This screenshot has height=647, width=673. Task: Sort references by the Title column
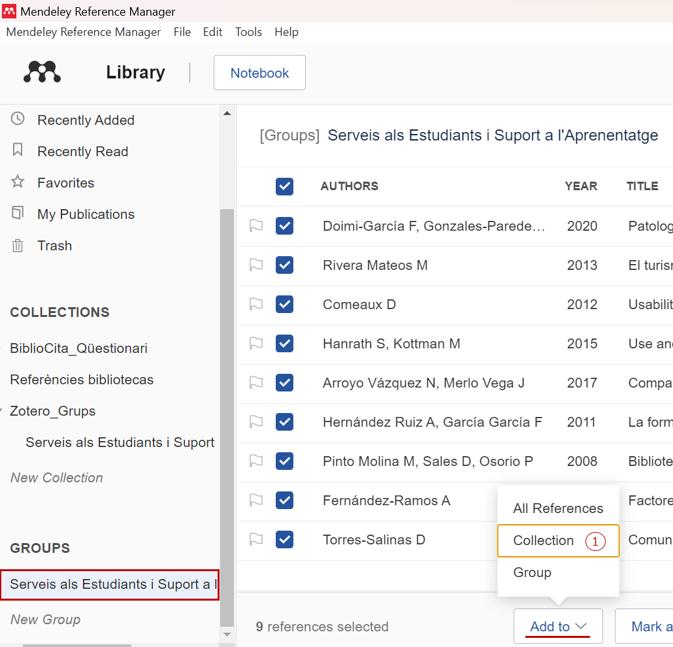pos(642,186)
